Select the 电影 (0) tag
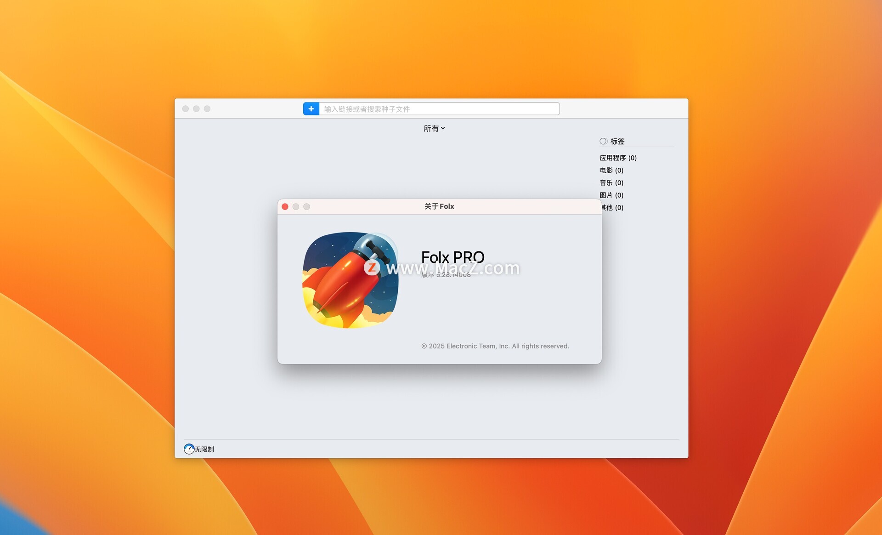 pyautogui.click(x=611, y=170)
